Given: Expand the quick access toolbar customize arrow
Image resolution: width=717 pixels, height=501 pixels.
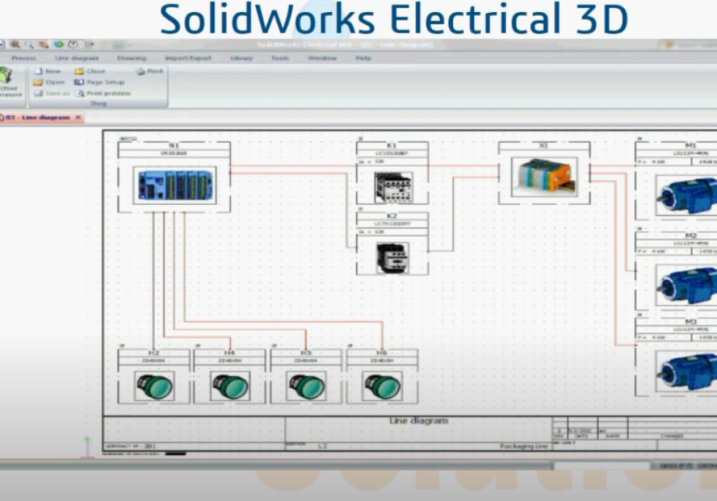Looking at the screenshot, I should point(90,44).
